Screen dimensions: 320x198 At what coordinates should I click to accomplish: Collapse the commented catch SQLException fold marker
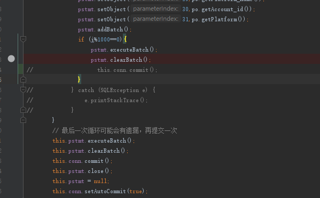23,89
